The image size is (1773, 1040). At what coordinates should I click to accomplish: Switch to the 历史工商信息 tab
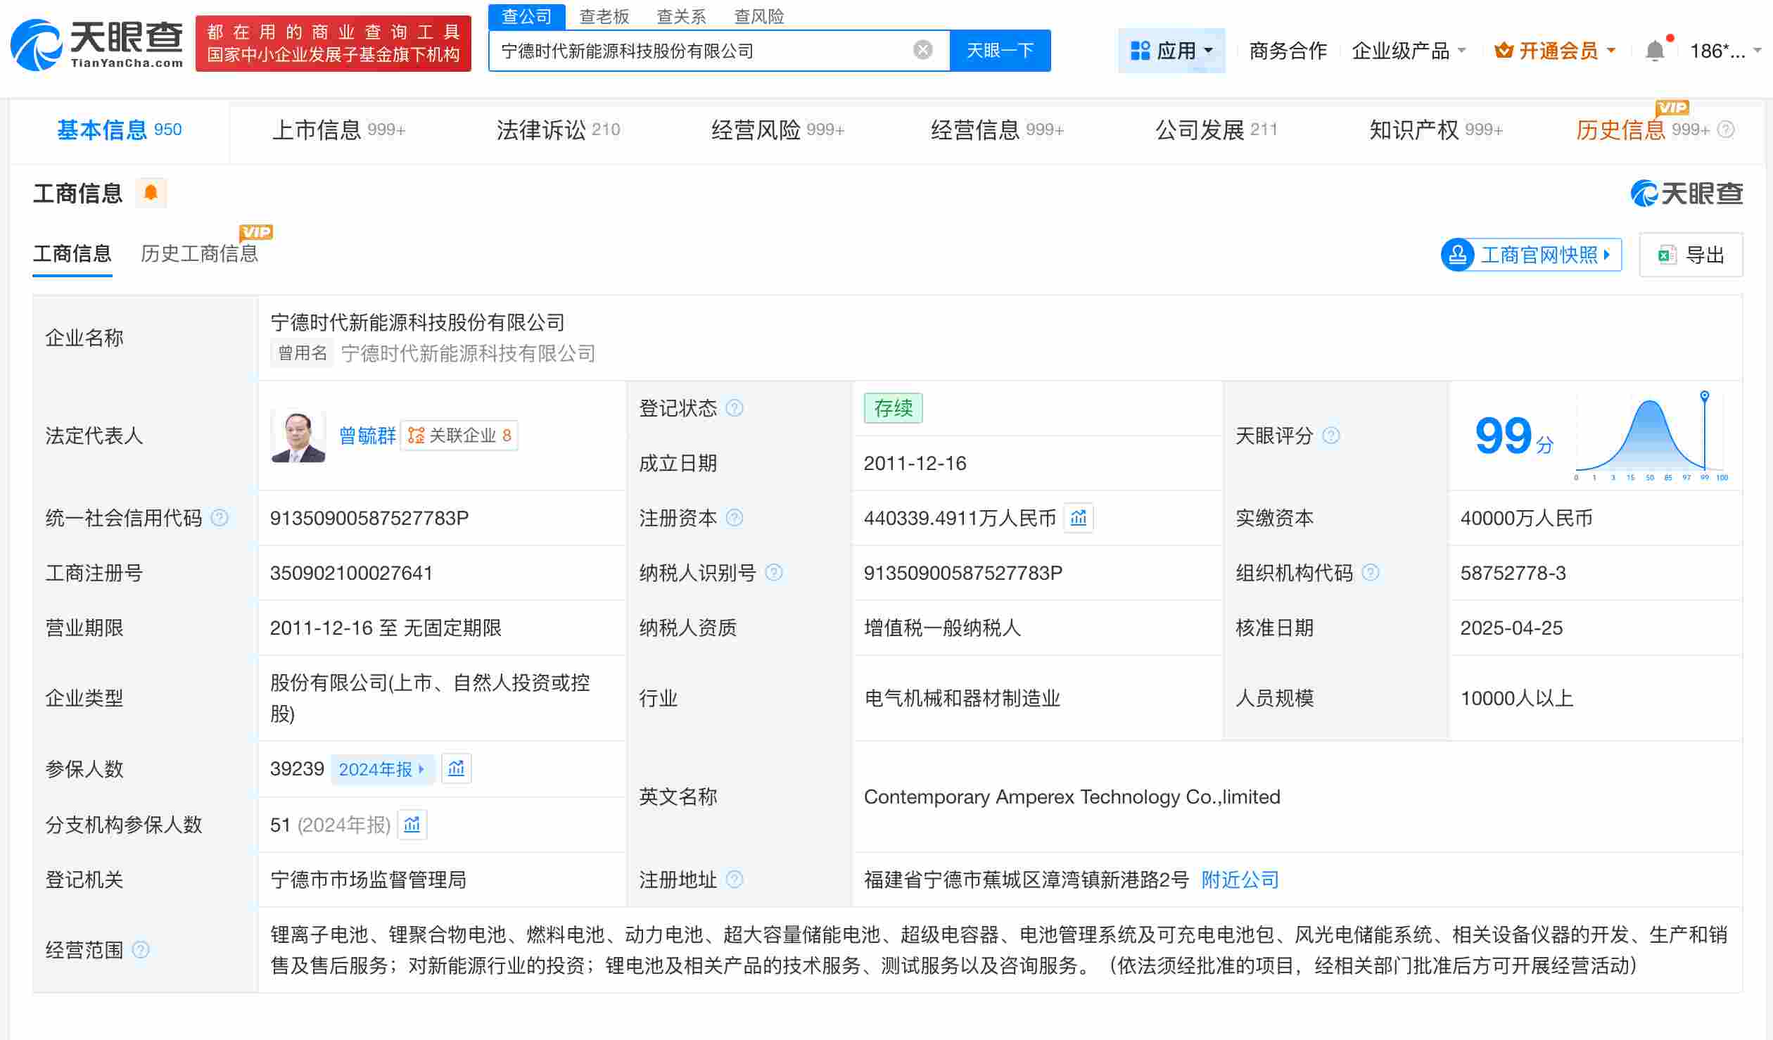(x=199, y=253)
